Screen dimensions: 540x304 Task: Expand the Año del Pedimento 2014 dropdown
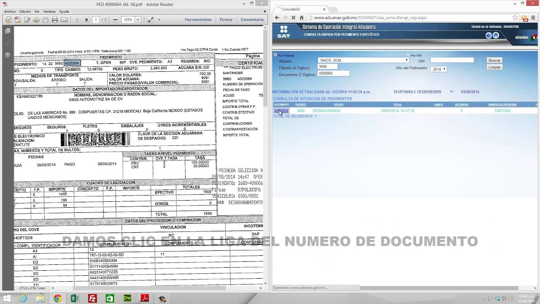[x=439, y=69]
